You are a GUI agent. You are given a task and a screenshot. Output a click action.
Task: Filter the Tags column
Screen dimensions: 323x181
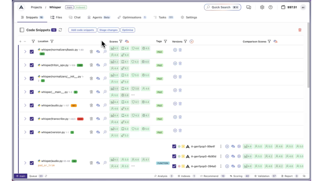pyautogui.click(x=165, y=41)
